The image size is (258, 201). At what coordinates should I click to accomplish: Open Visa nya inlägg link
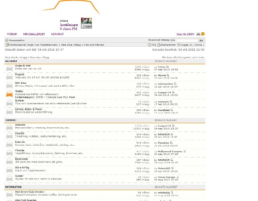[40, 57]
